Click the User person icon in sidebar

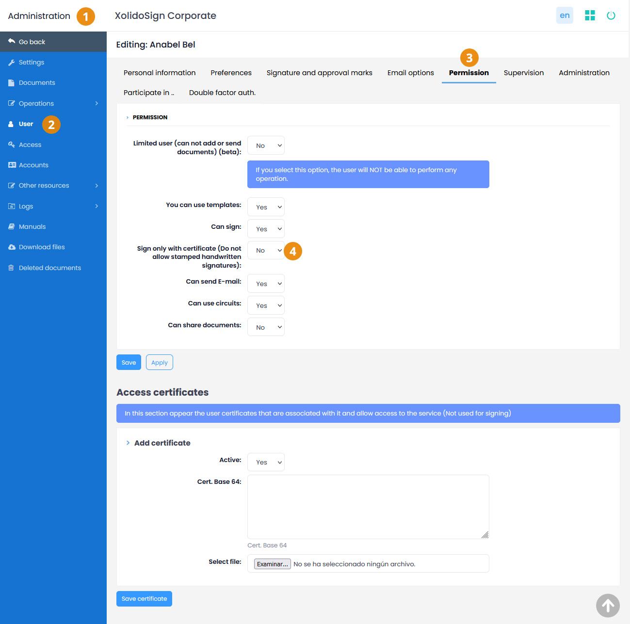pos(11,124)
